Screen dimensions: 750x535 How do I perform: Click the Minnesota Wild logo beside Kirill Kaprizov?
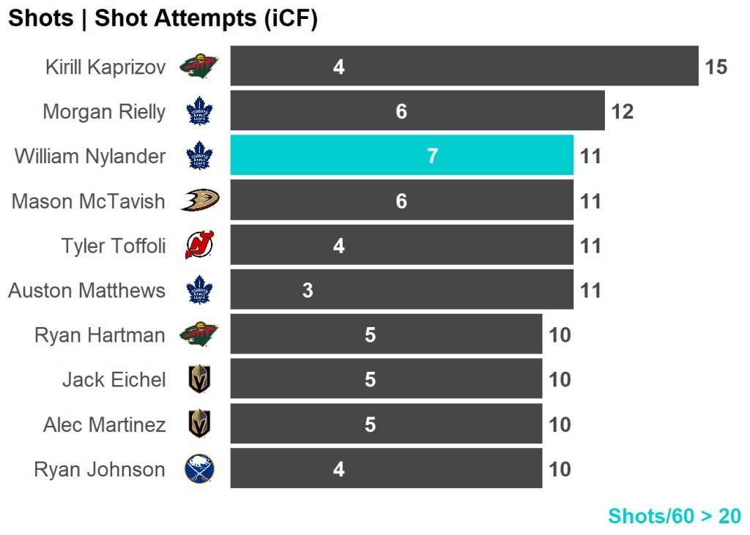(x=198, y=67)
